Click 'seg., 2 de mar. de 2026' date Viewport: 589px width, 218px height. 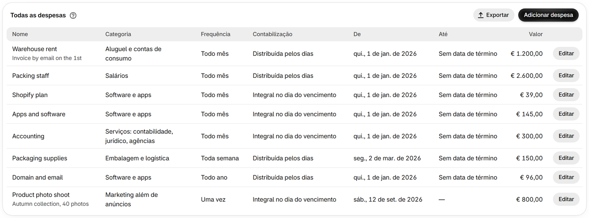pos(387,158)
